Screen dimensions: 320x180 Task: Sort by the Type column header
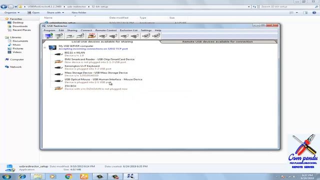[x=142, y=18]
